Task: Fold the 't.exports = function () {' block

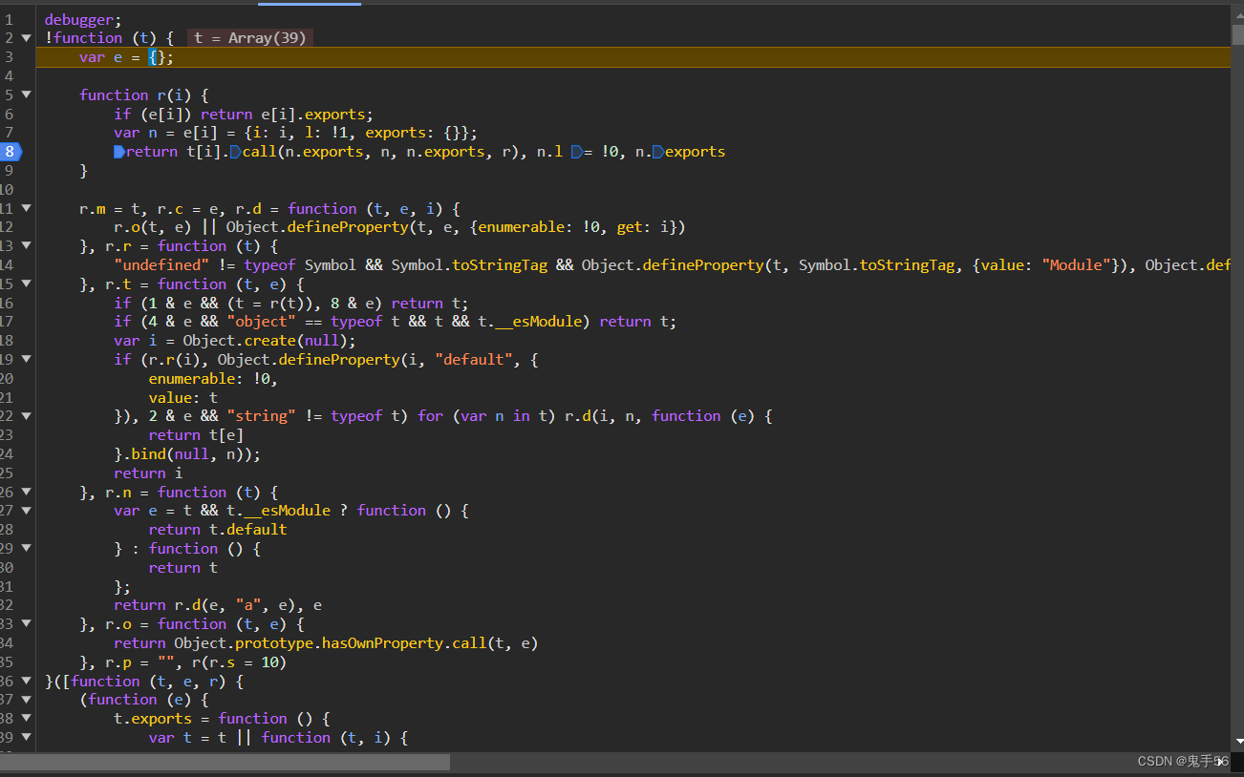Action: (26, 718)
